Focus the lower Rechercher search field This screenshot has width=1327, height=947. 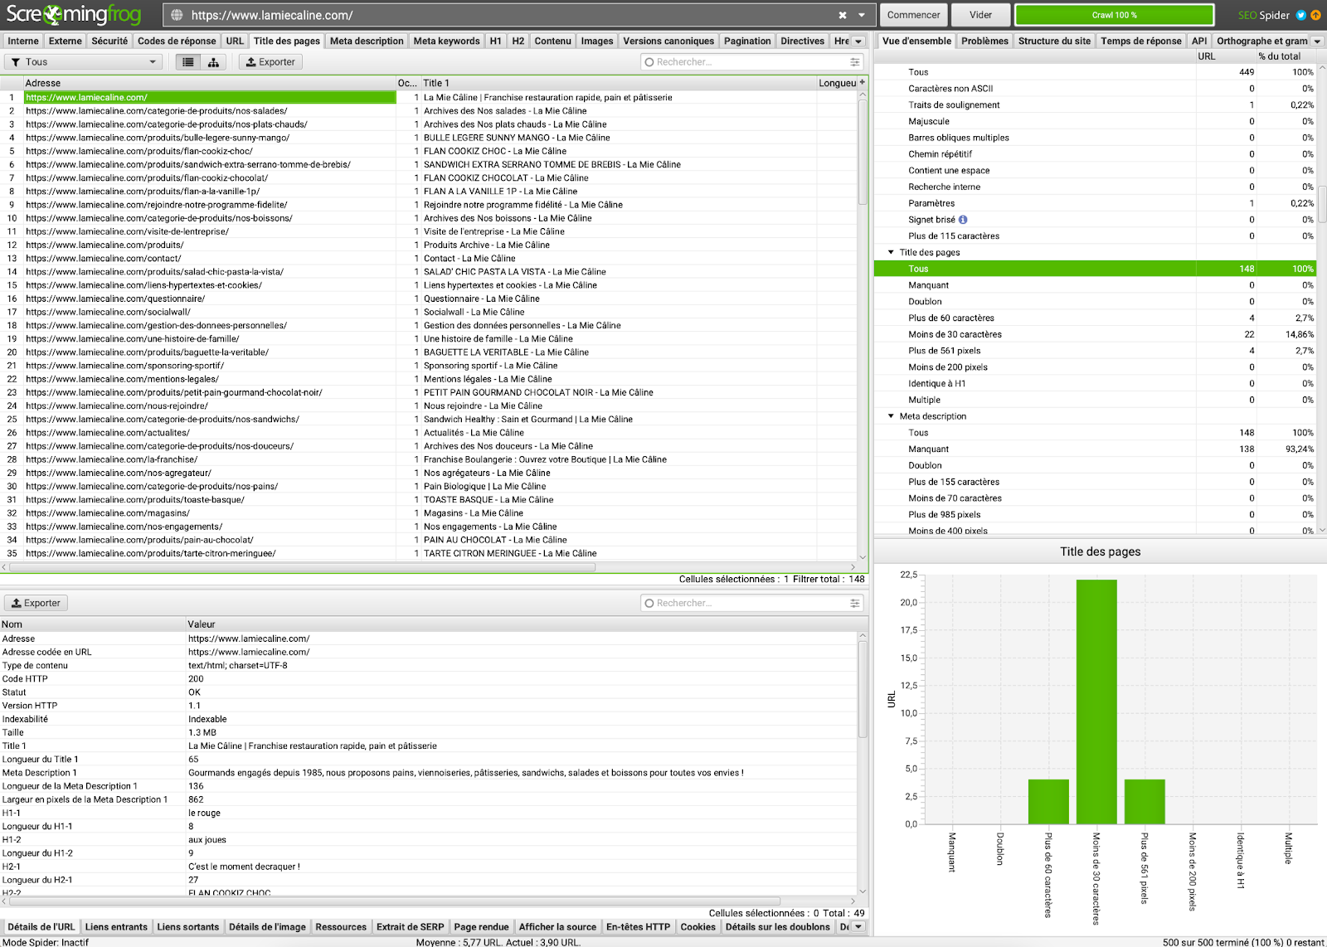click(751, 604)
